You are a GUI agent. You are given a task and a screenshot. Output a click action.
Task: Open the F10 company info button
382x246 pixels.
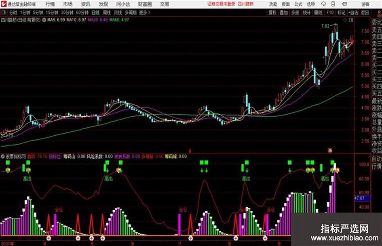click(330, 13)
